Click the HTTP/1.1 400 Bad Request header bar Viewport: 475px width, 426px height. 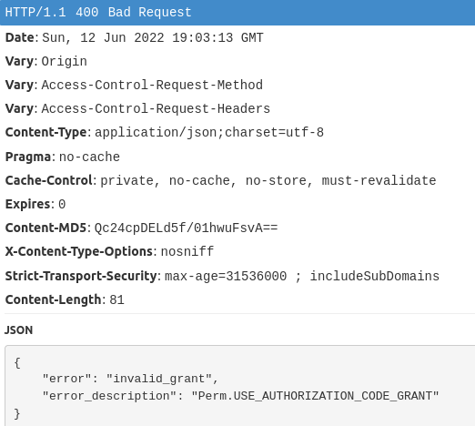237,13
